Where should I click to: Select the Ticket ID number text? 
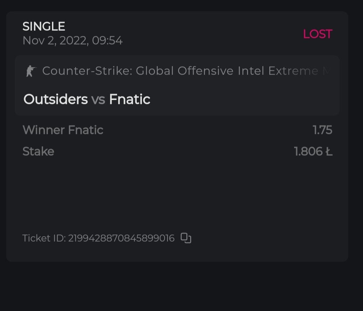121,238
